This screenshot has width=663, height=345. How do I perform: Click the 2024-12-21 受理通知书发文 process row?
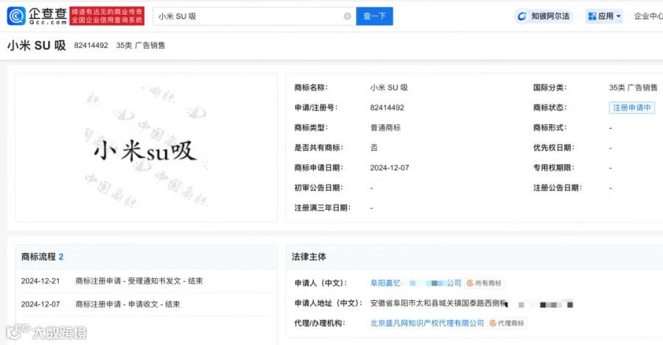[146, 281]
